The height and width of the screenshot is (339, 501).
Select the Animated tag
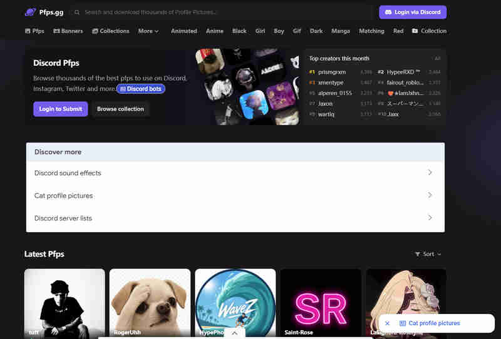point(183,31)
